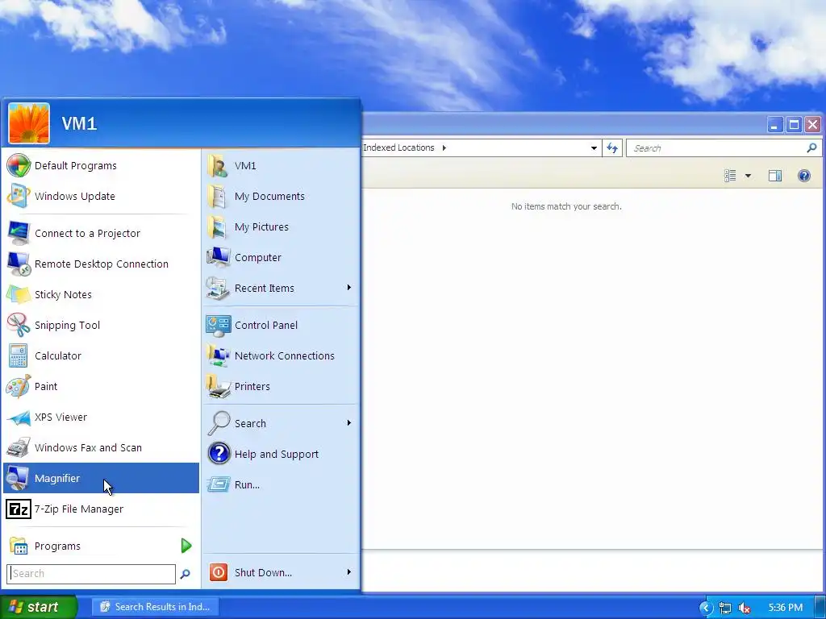The height and width of the screenshot is (619, 826).
Task: Click "No items match your search." text
Action: (566, 206)
